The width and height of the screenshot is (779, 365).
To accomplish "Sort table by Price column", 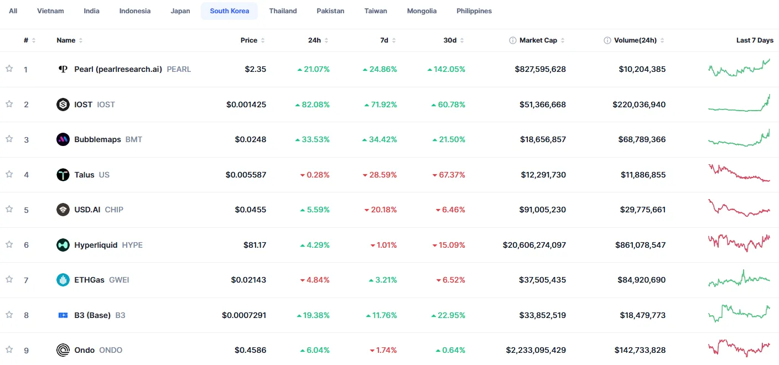I will 253,40.
